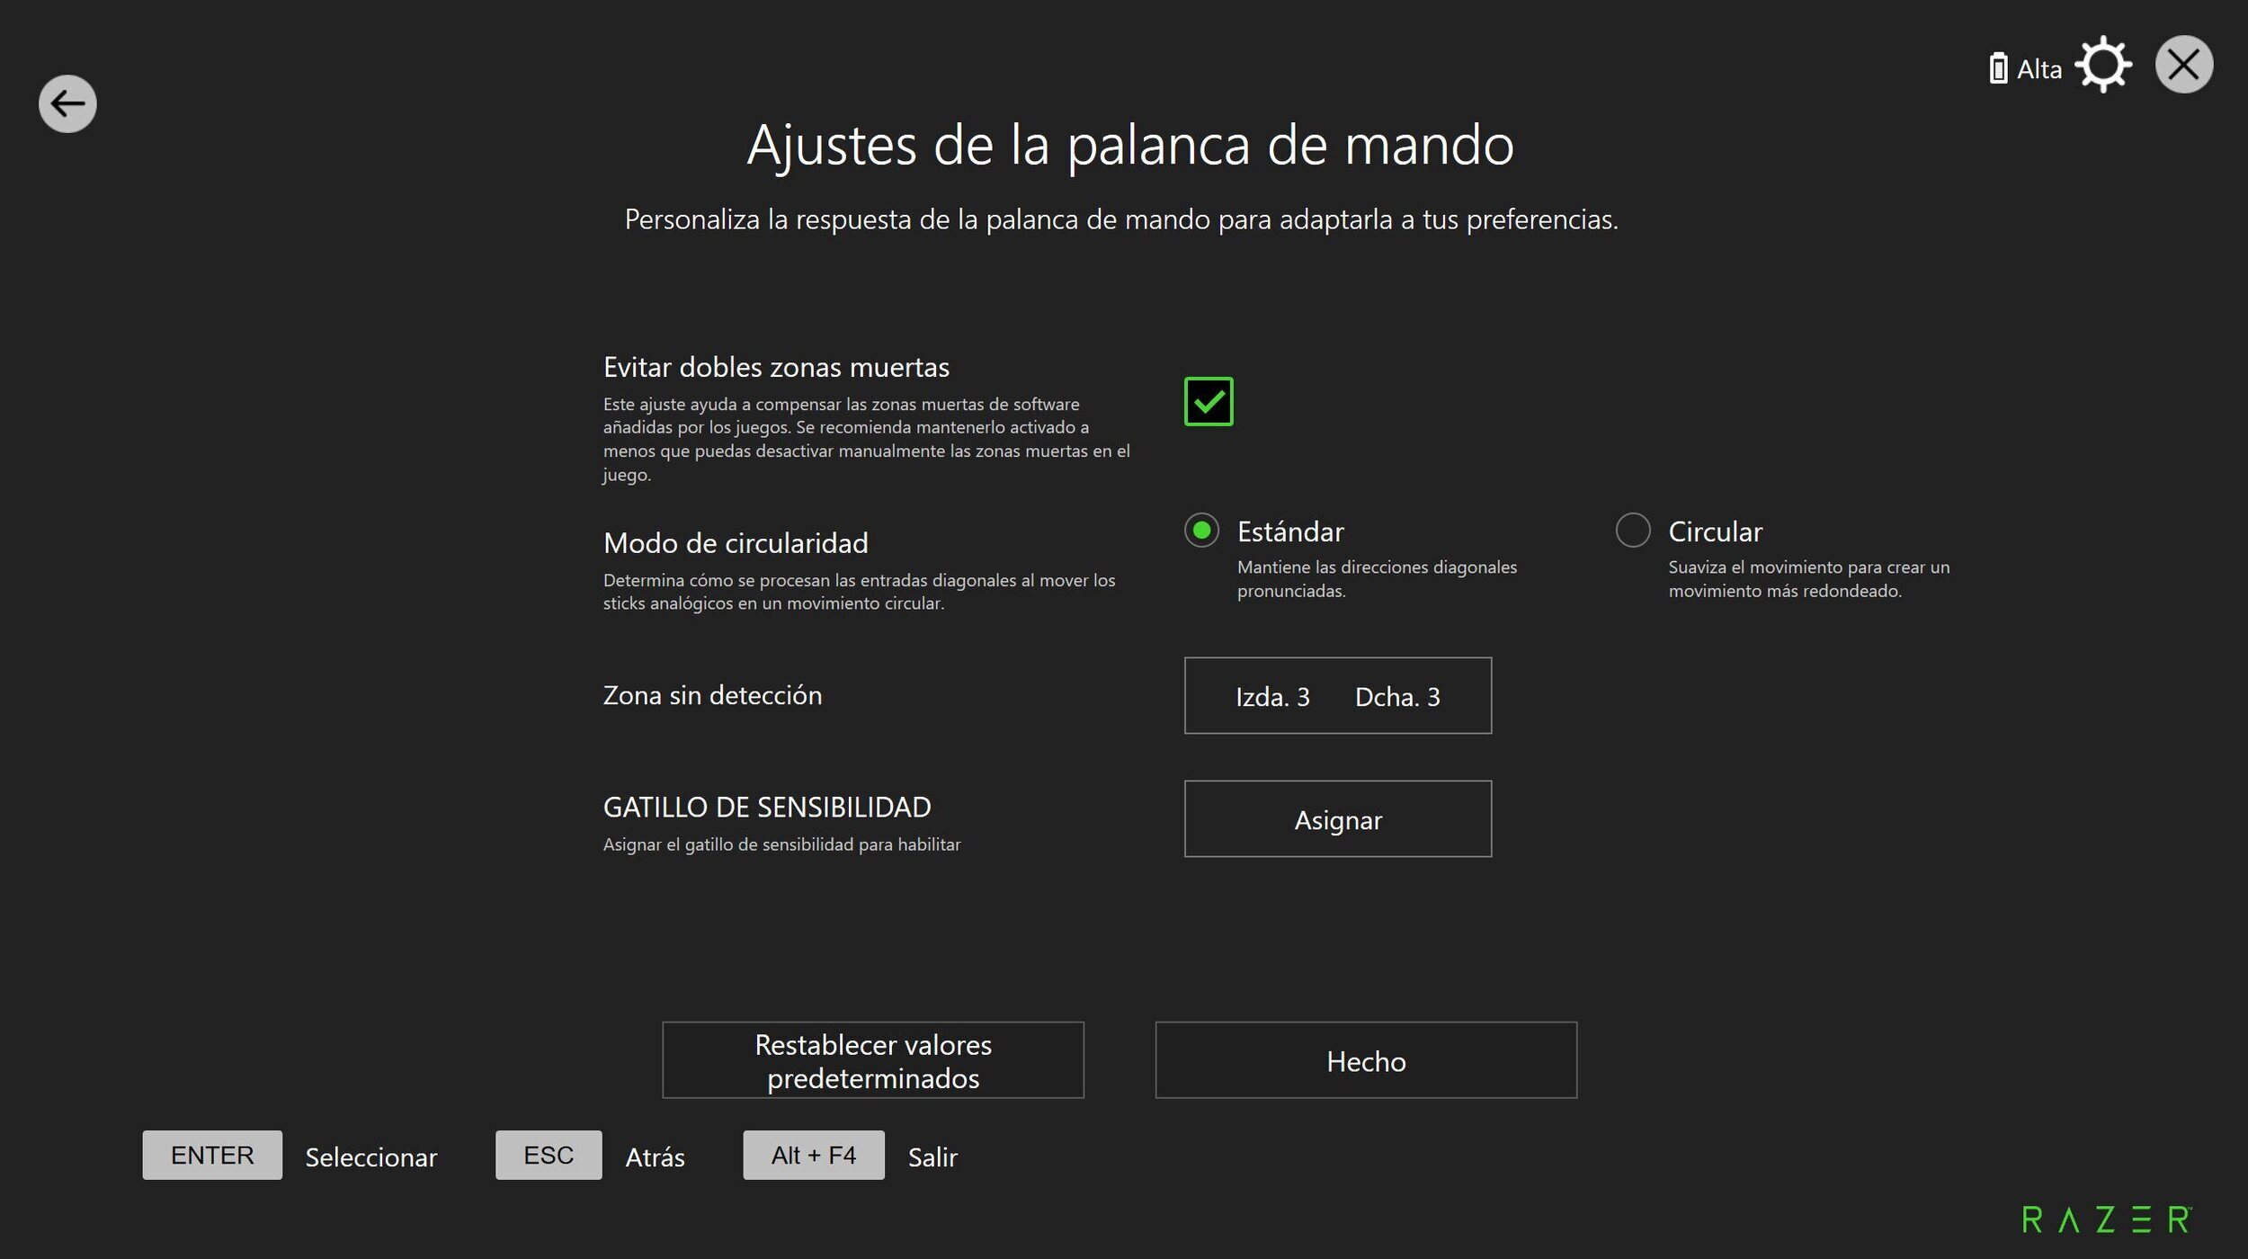The width and height of the screenshot is (2248, 1259).
Task: Open settings via the gear icon
Action: click(2103, 65)
